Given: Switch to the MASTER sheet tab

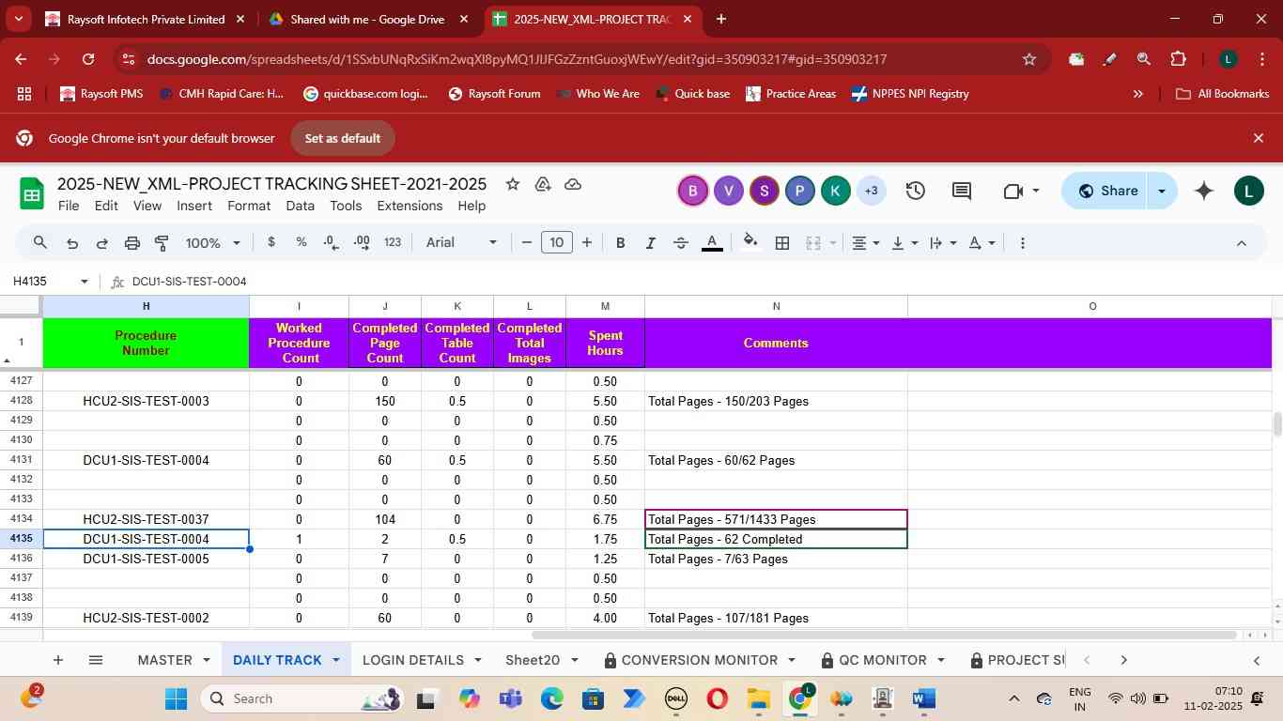Looking at the screenshot, I should (164, 660).
